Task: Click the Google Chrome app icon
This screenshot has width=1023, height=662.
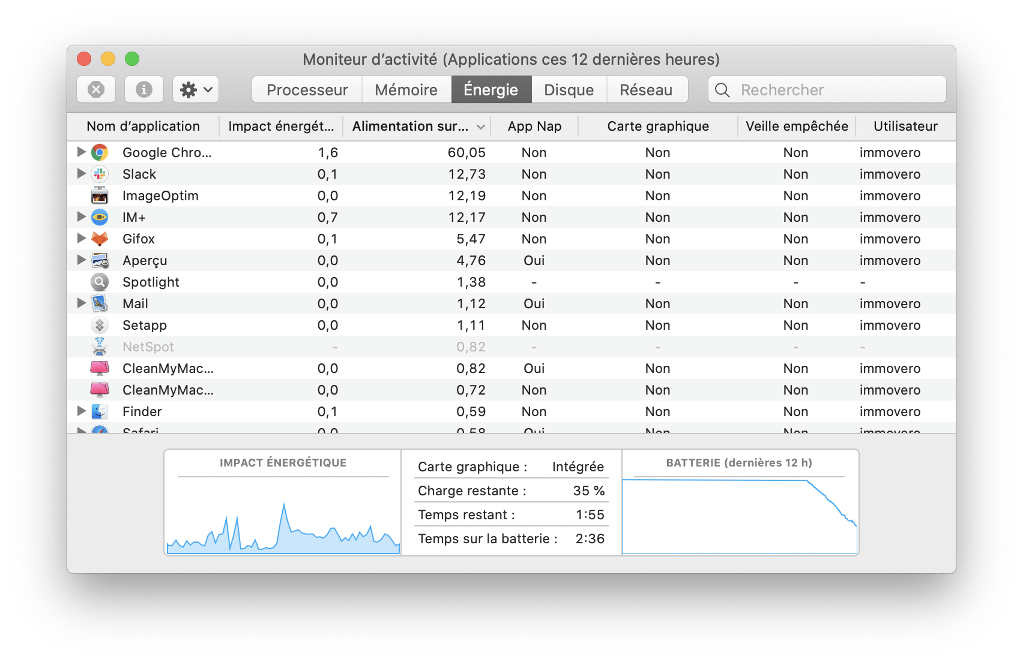Action: click(x=100, y=152)
